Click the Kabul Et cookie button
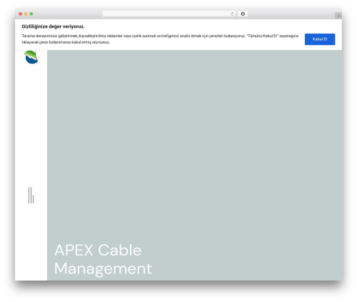The image size is (357, 302). pos(320,39)
